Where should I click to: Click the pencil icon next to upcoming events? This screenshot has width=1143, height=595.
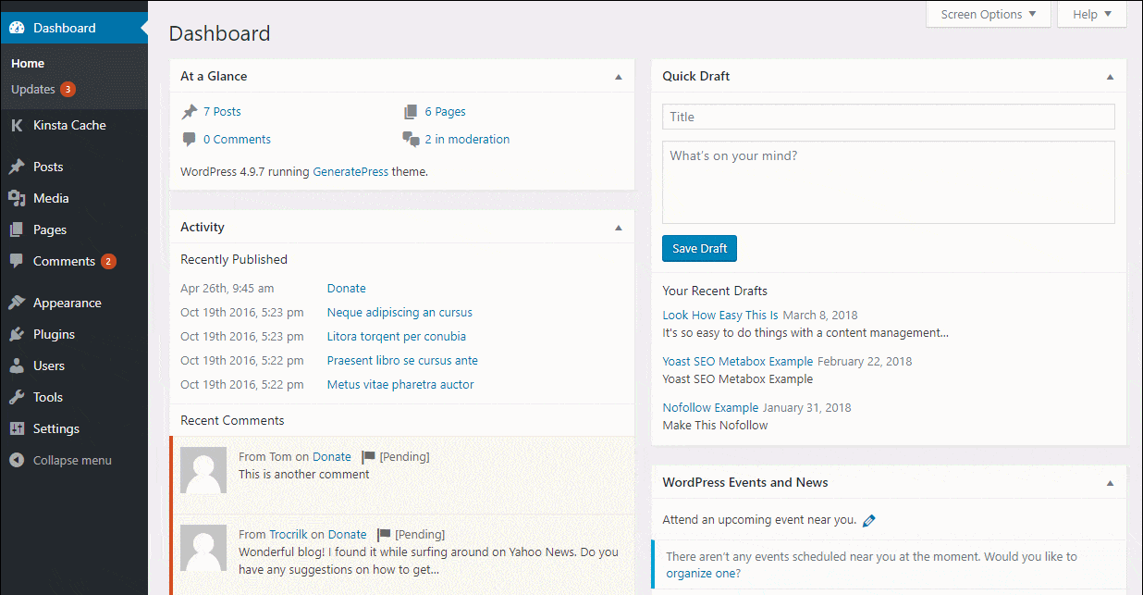[x=868, y=520]
